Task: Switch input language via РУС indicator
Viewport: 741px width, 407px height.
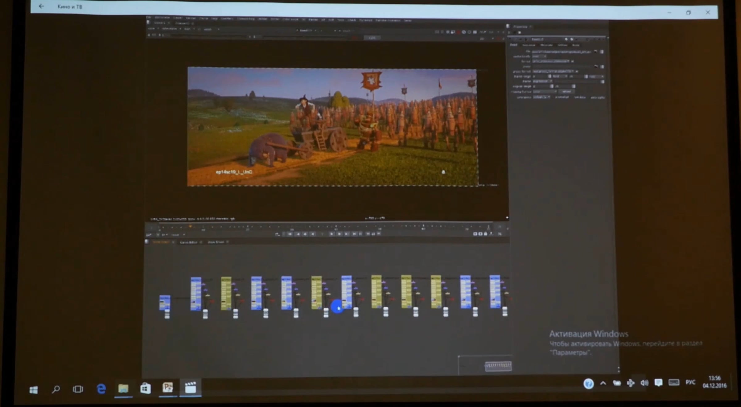Action: point(690,382)
